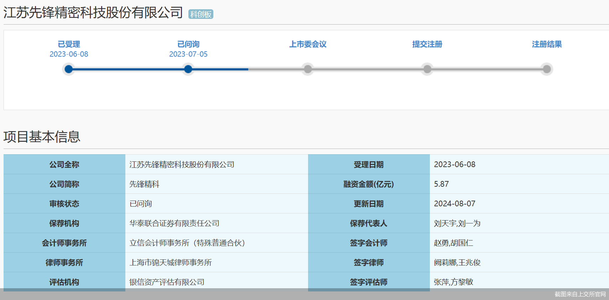The width and height of the screenshot is (609, 300).
Task: Click the 上市委会议 stage label
Action: point(308,44)
